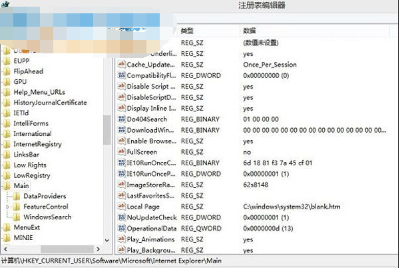Click the tree pane horizontal scrollbar thumb
Image resolution: width=400 pixels, height=268 pixels.
point(67,249)
